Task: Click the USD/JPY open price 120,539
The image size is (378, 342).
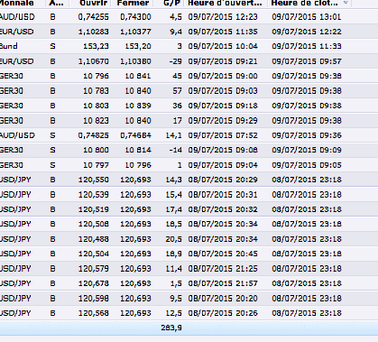Action: pyautogui.click(x=94, y=195)
